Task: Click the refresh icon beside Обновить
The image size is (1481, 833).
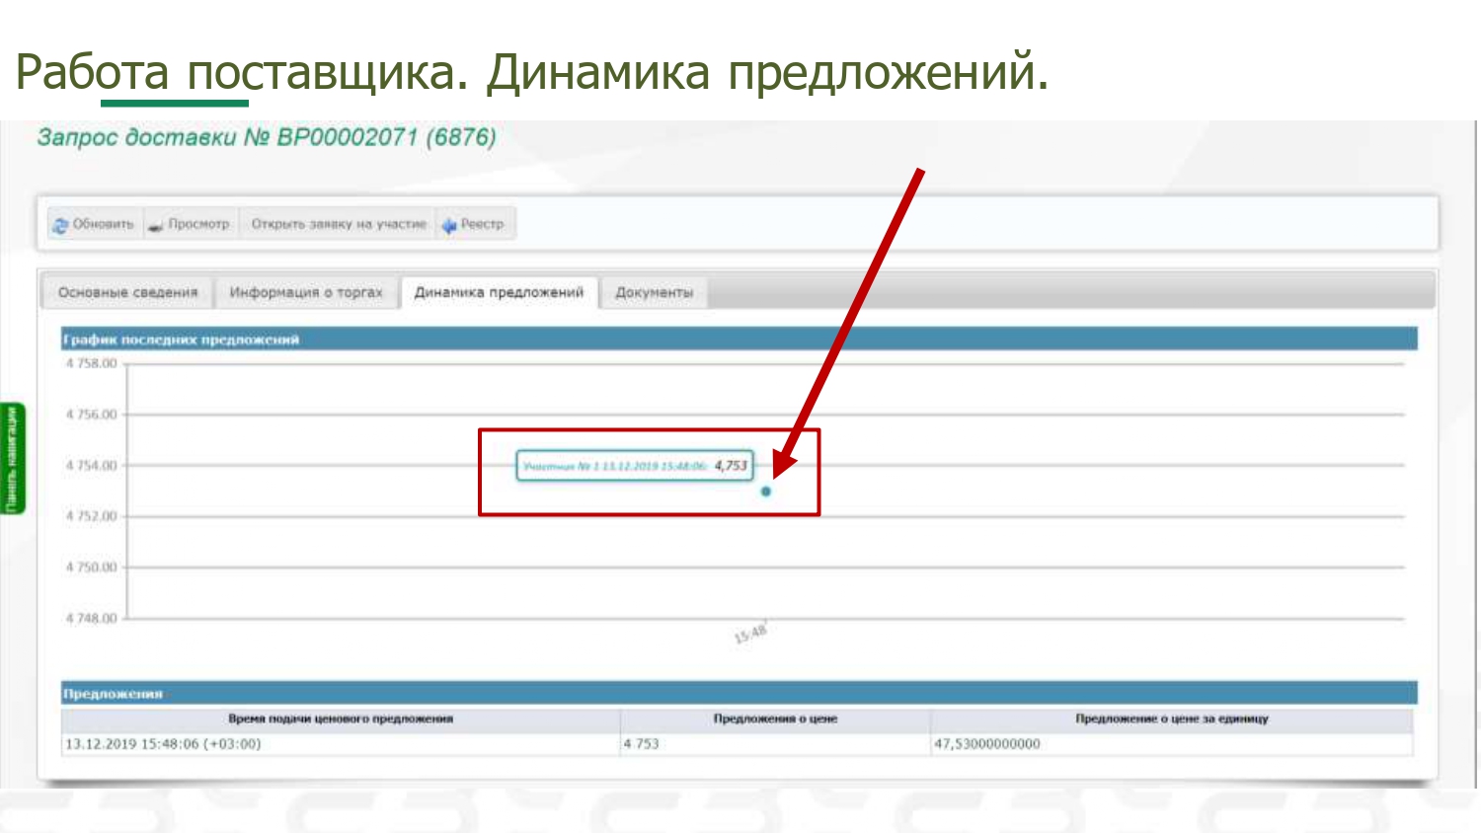Action: pos(61,225)
